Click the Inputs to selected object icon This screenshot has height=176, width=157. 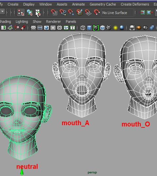click(x=142, y=12)
